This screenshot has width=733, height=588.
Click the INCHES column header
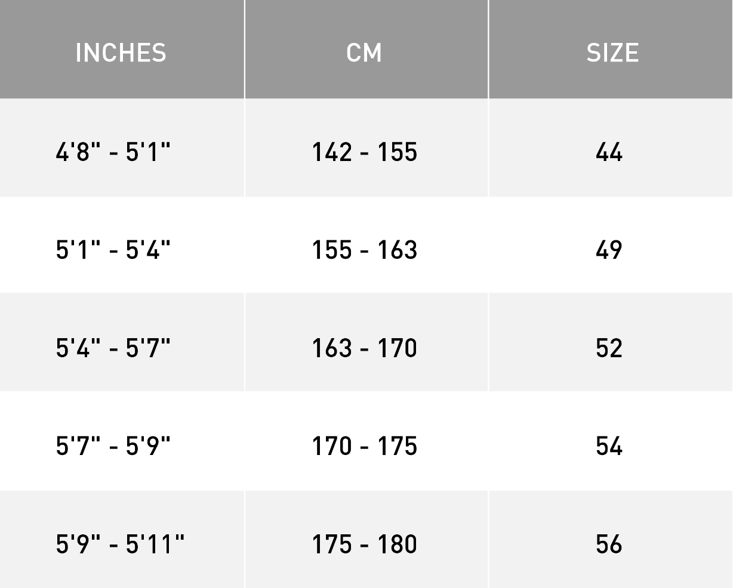coord(121,52)
